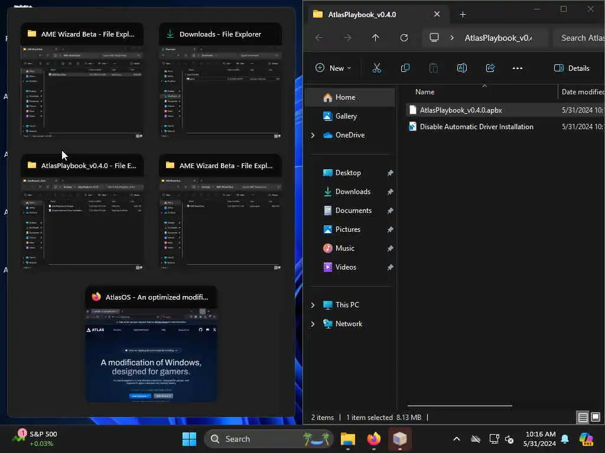Unpin Pictures via its pin icon
The height and width of the screenshot is (453, 605).
390,229
